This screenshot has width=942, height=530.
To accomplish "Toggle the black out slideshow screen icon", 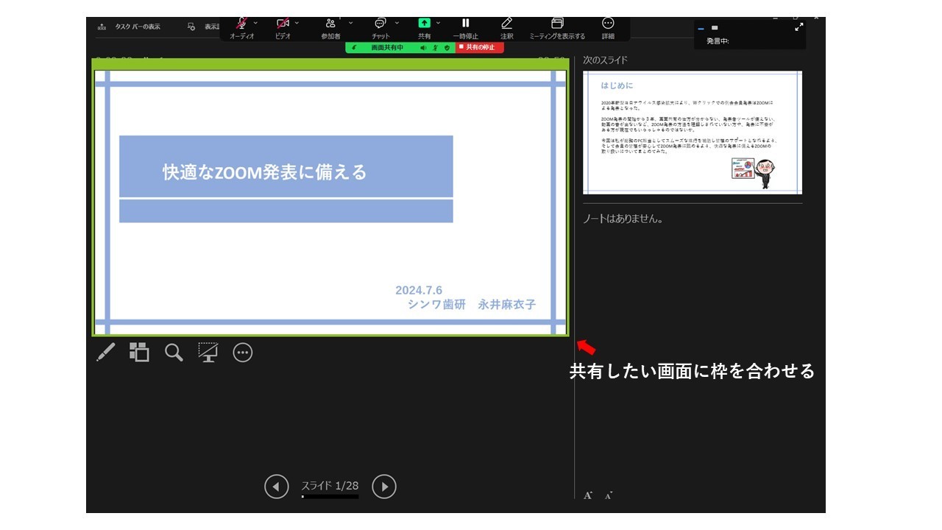I will [x=208, y=352].
